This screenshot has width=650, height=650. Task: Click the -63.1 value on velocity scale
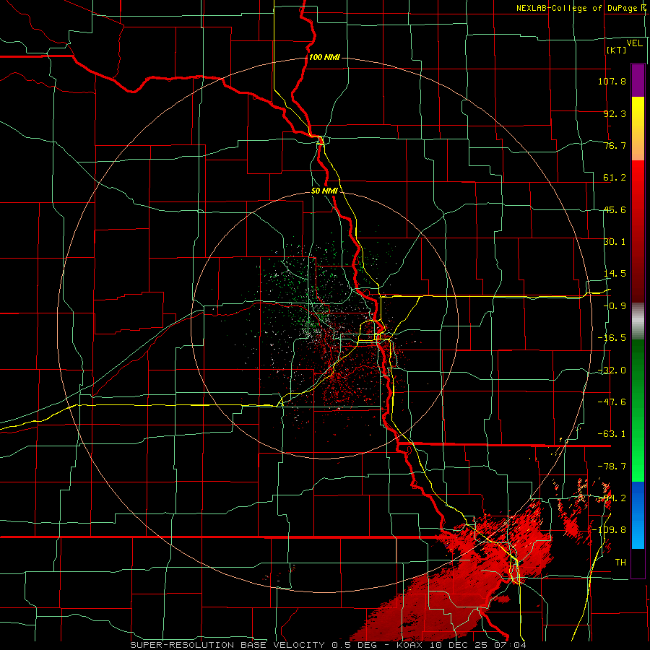pyautogui.click(x=612, y=434)
